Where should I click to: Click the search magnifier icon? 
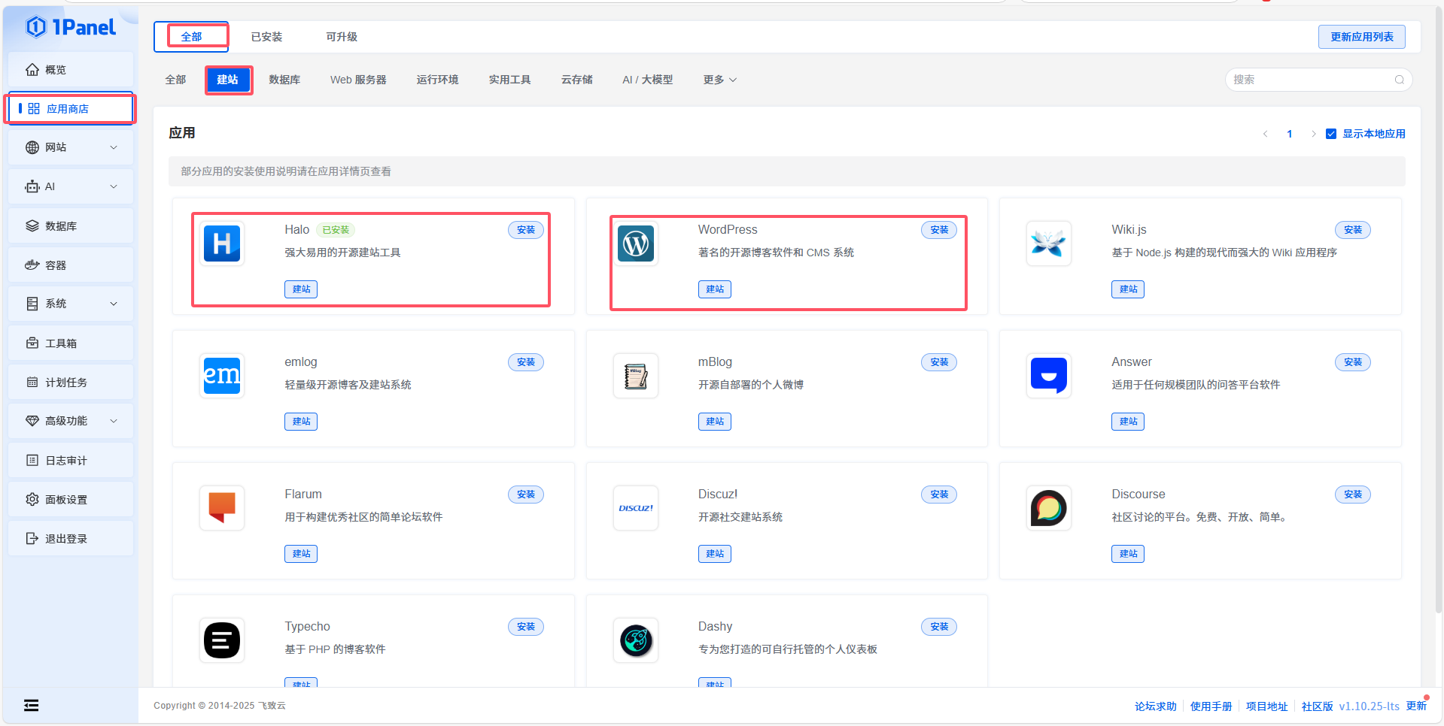click(1399, 80)
